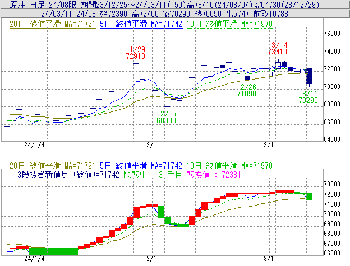
Task: Click the white candlestick at the 3/4 high
Action: (278, 65)
